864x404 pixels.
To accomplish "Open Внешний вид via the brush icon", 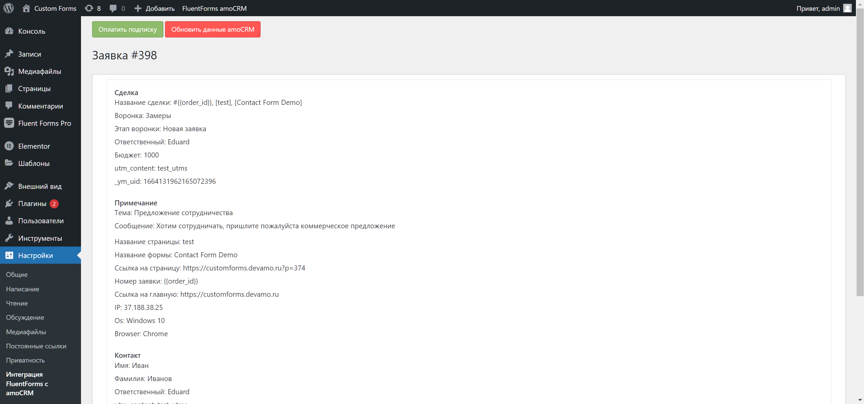I will (9, 186).
